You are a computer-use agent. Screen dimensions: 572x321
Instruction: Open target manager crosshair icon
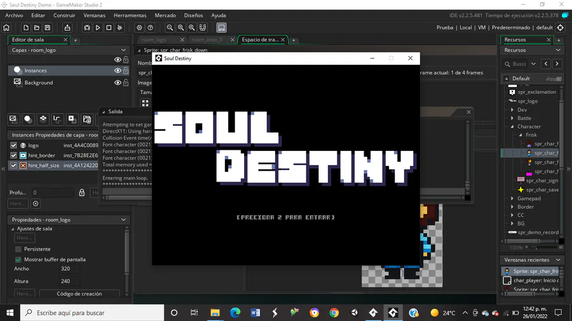[x=561, y=28]
